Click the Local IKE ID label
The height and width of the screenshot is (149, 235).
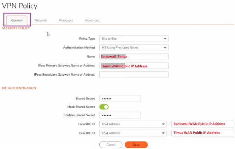click(x=86, y=124)
